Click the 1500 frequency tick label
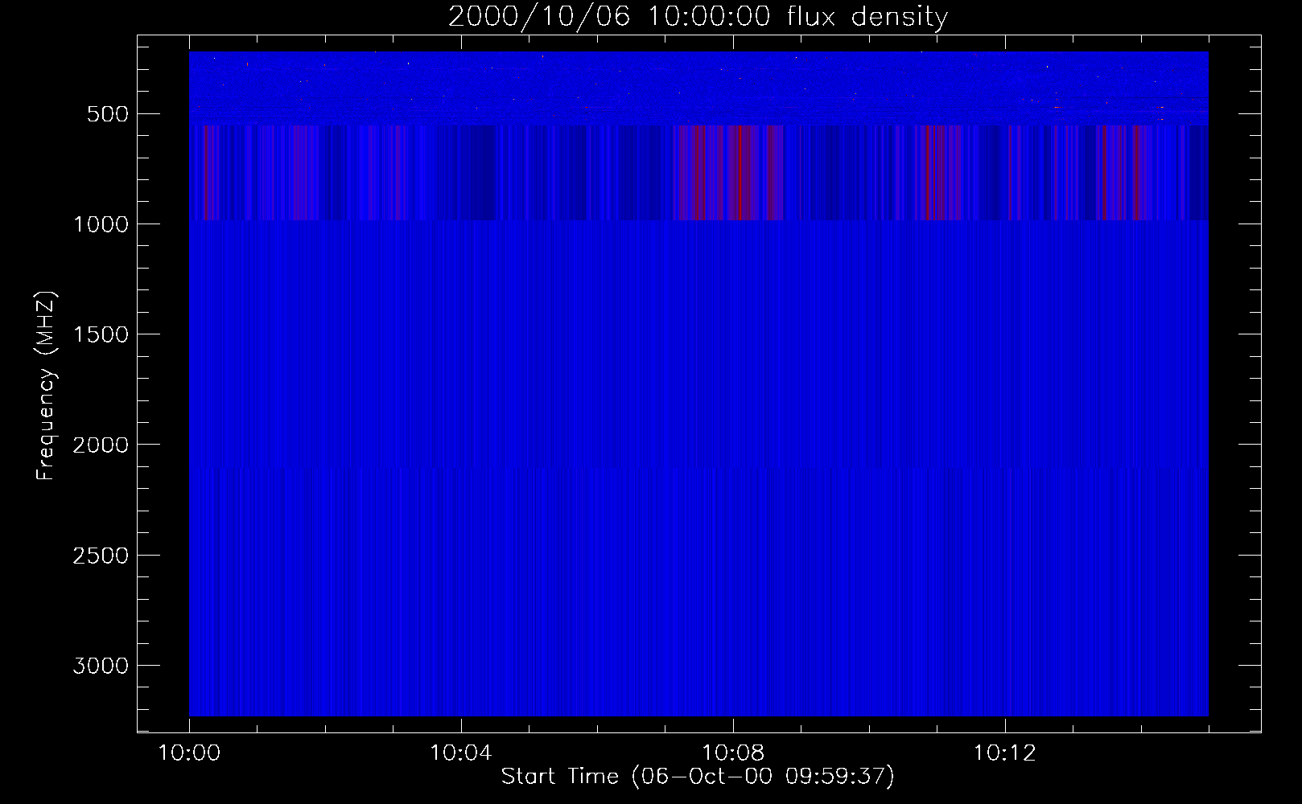The height and width of the screenshot is (804, 1302). [101, 334]
